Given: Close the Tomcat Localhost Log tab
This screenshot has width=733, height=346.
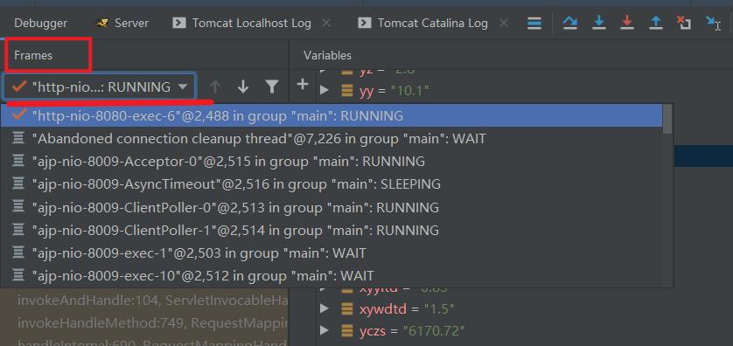Looking at the screenshot, I should pyautogui.click(x=327, y=23).
